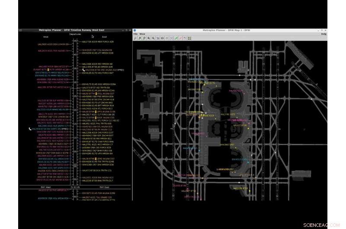This screenshot has height=229, width=346.
Task: Select flight ENY4170 E145 GGG MRSSH
Action: tap(99, 84)
